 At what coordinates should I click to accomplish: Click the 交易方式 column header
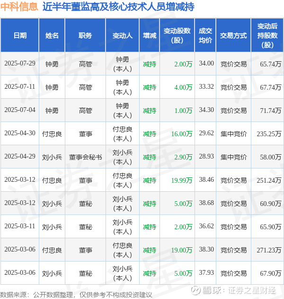tap(233, 36)
